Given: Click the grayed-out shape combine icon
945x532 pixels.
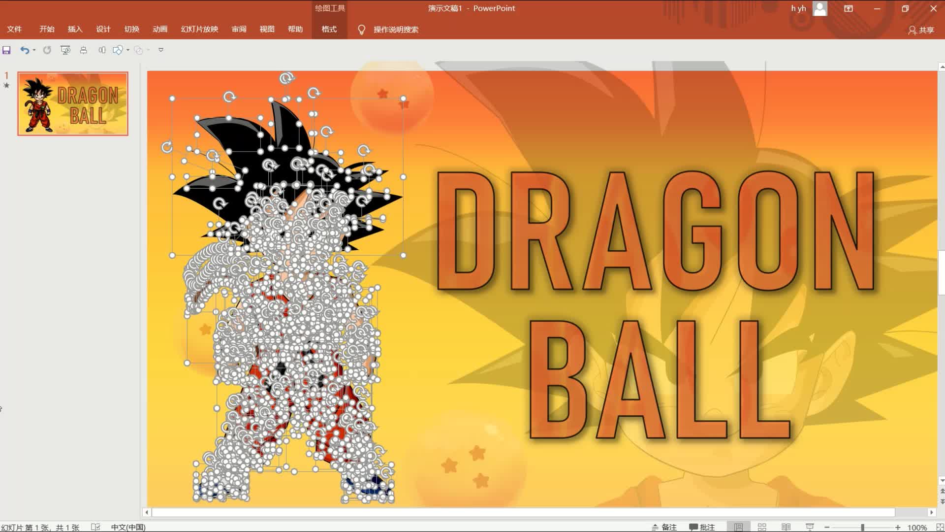Looking at the screenshot, I should pyautogui.click(x=138, y=50).
